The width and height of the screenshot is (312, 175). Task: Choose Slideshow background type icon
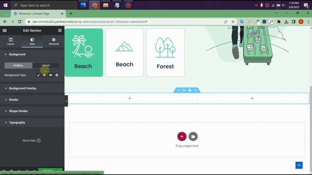point(57,75)
